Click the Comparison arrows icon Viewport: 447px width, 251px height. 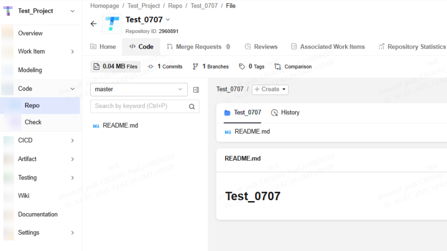pos(278,66)
